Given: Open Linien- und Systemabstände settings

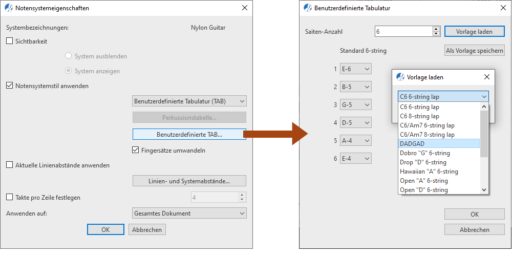Looking at the screenshot, I should (x=189, y=181).
